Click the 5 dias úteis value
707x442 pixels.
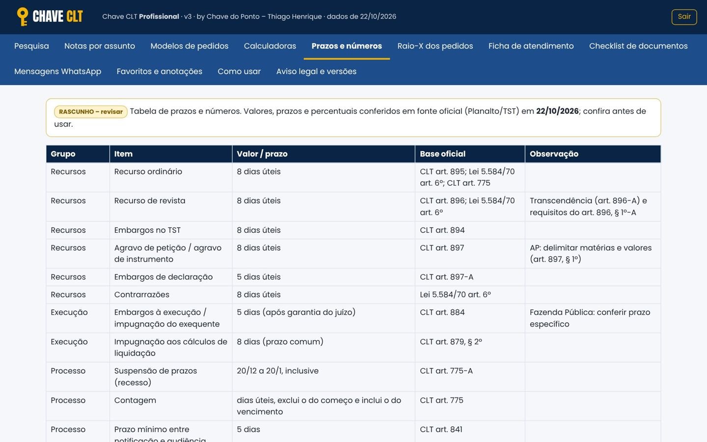(323, 277)
